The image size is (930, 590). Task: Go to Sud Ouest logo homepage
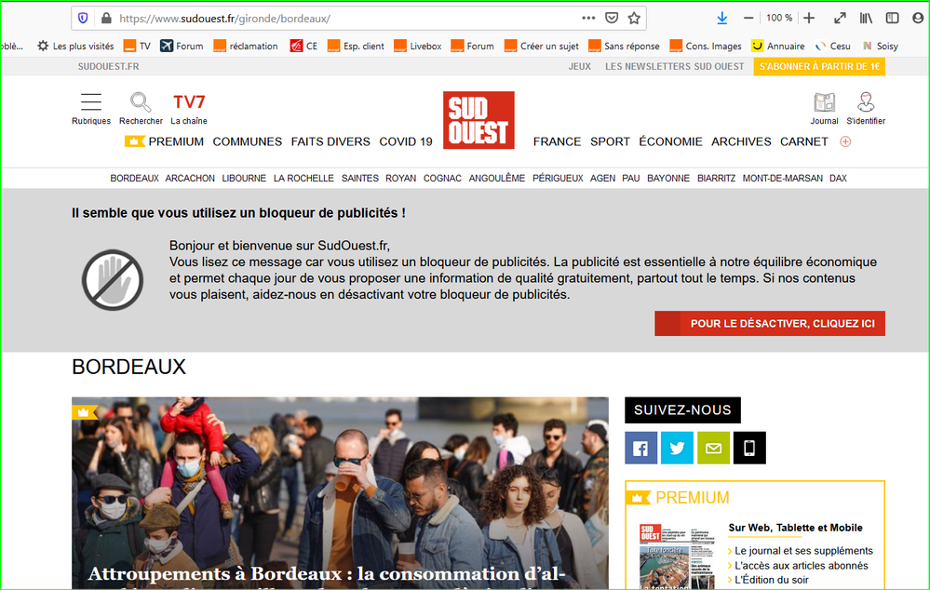tap(478, 120)
